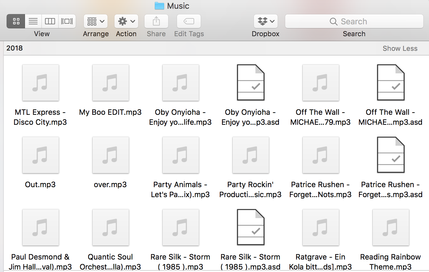Click in the Search field
This screenshot has width=429, height=272.
pyautogui.click(x=354, y=21)
